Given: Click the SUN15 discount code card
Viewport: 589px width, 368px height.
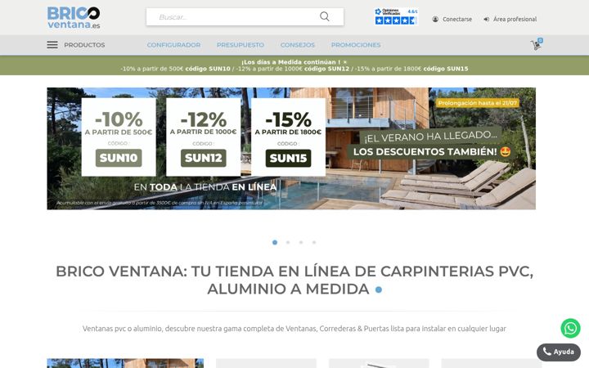Looking at the screenshot, I should tap(288, 137).
